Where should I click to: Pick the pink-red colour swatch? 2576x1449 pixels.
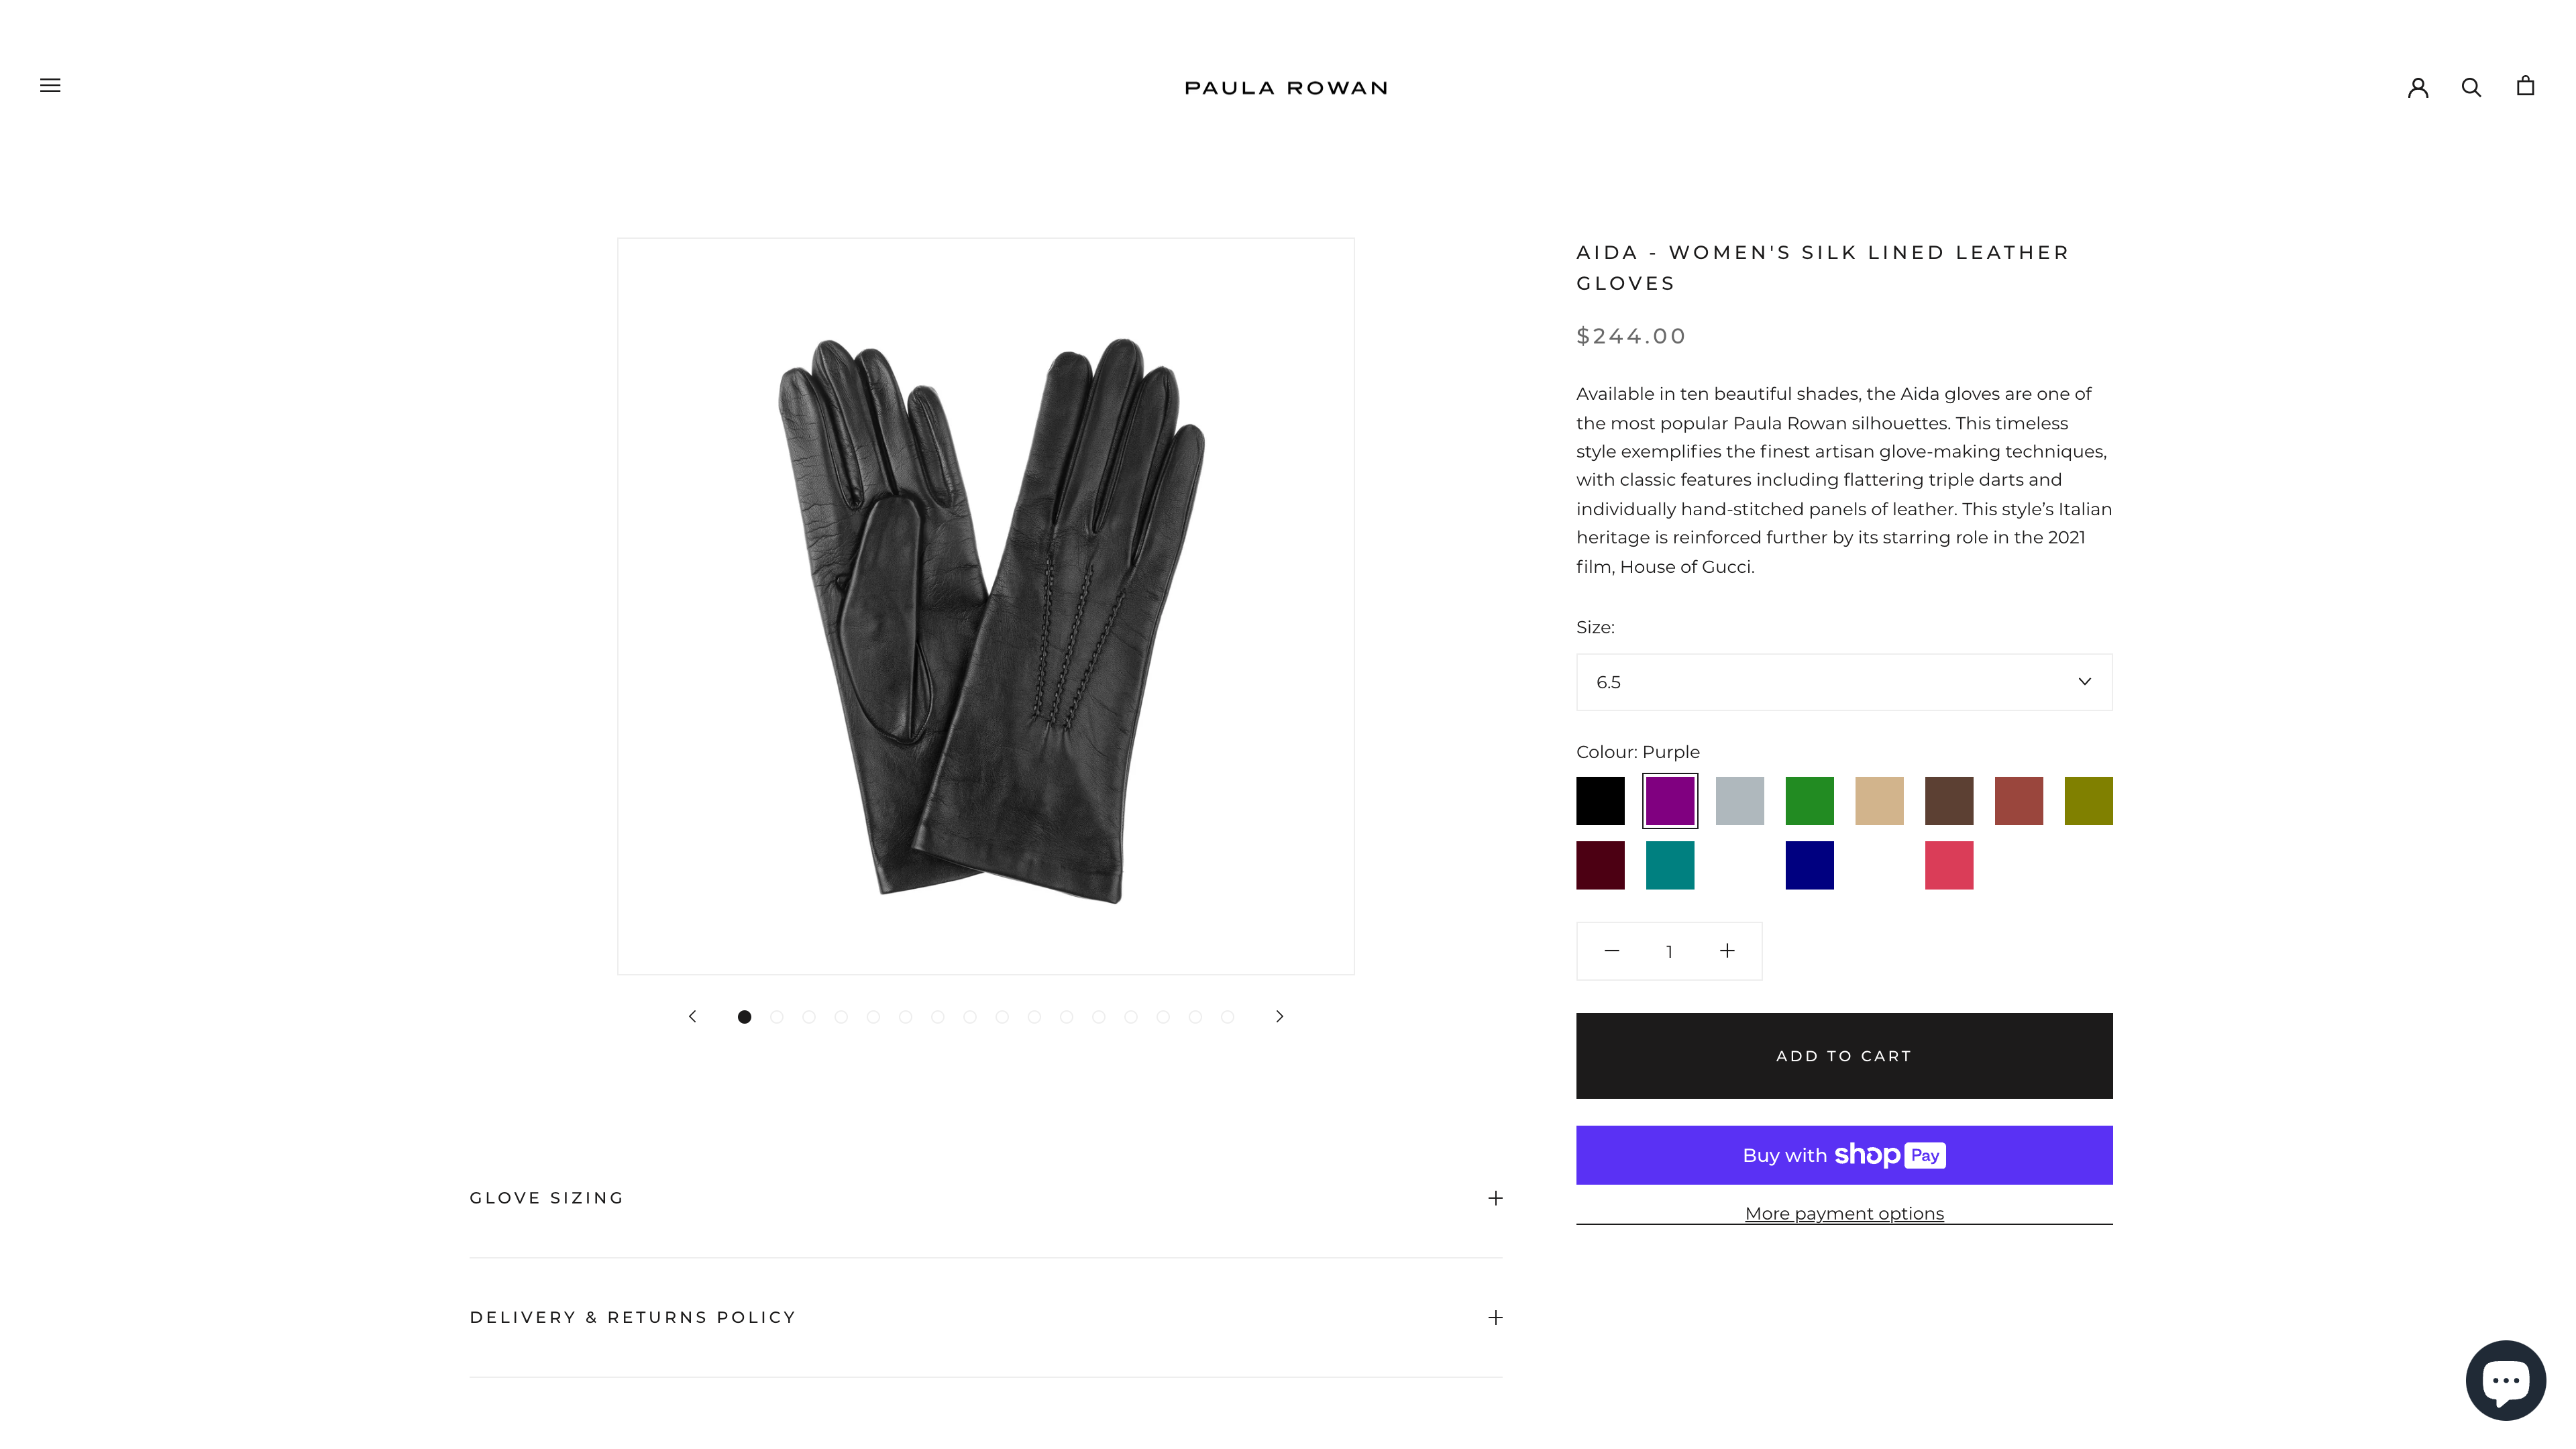pyautogui.click(x=1948, y=865)
